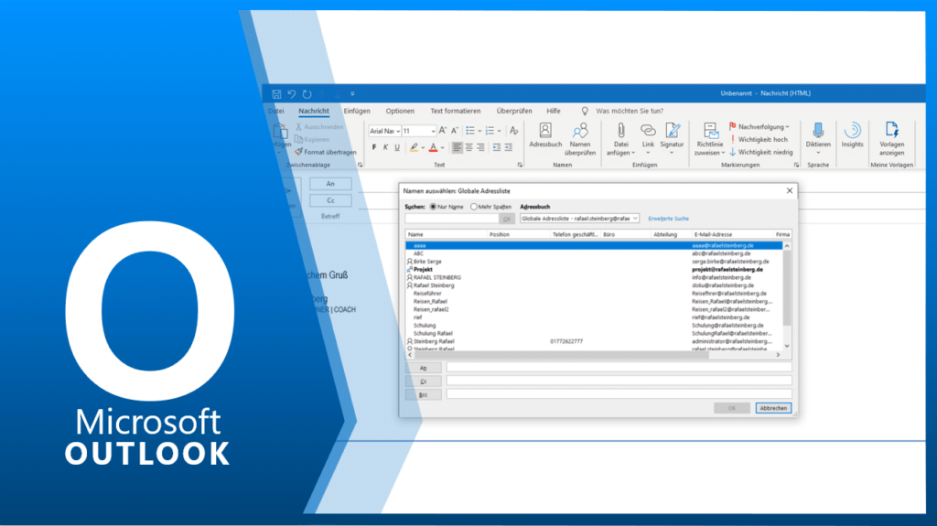Expand the Signatur dropdown
The width and height of the screenshot is (937, 526).
tap(671, 153)
